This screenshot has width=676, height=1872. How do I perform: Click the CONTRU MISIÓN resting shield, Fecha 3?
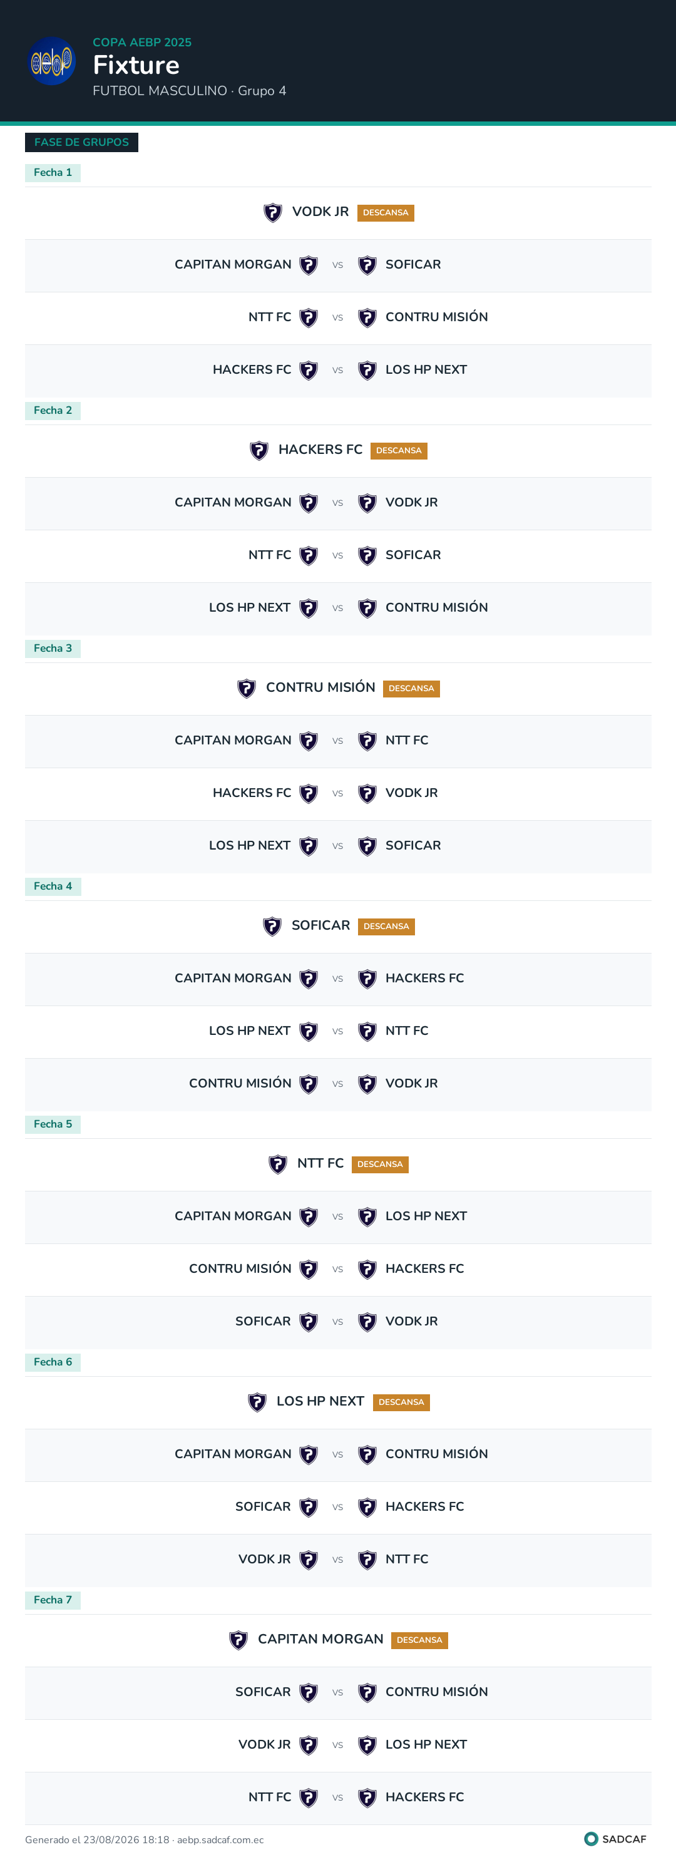pos(247,688)
